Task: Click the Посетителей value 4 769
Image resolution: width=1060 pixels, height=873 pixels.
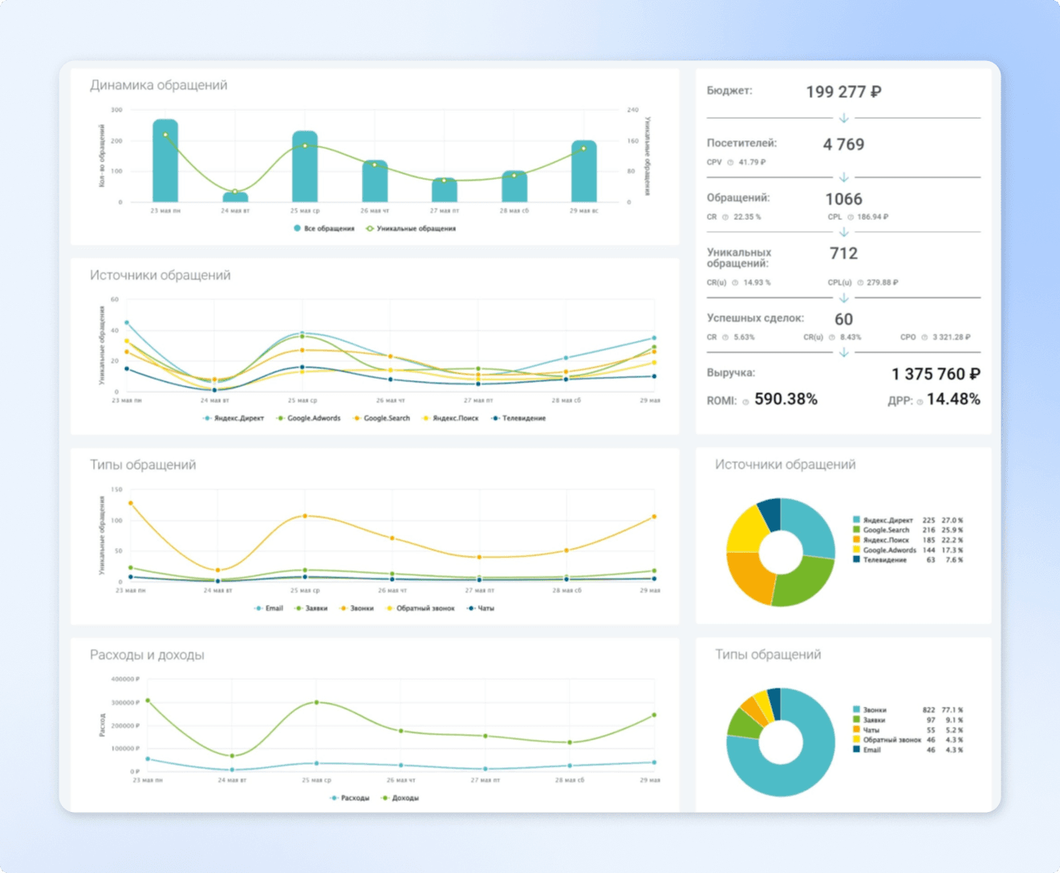Action: (x=843, y=145)
